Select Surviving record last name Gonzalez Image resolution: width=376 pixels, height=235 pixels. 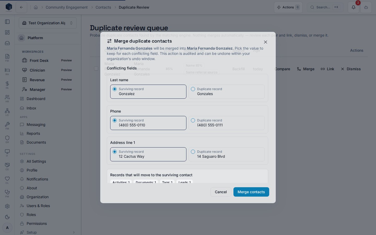tap(148, 92)
